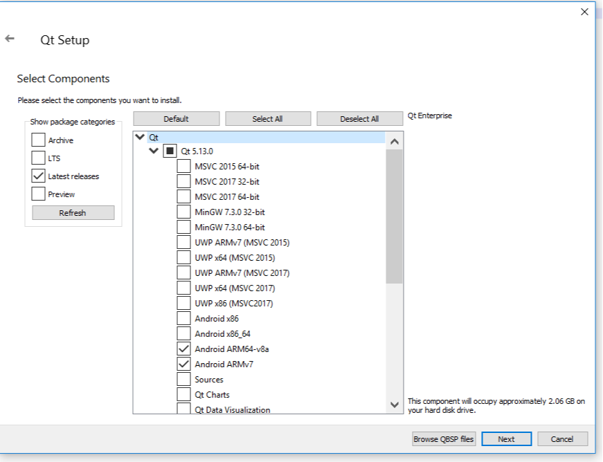
Task: Click the scroll down arrow in component list
Action: point(394,405)
